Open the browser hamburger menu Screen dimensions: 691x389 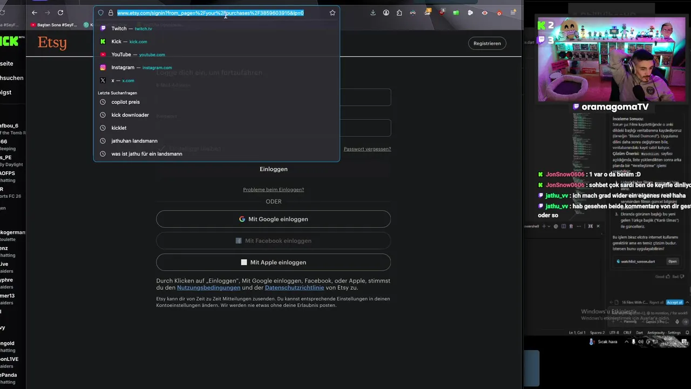pos(513,12)
